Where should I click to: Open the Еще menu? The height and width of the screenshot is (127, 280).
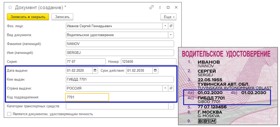168,17
